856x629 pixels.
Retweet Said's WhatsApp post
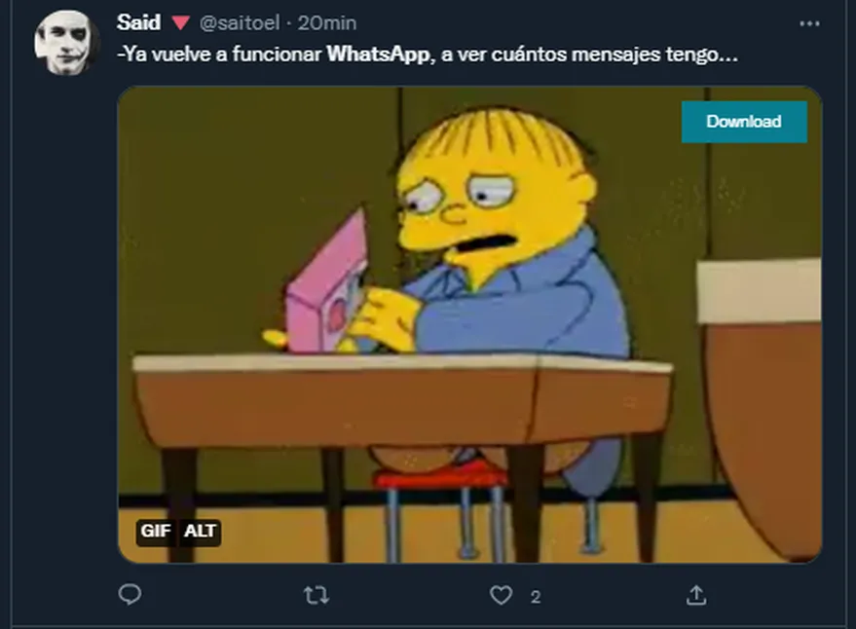tap(316, 595)
